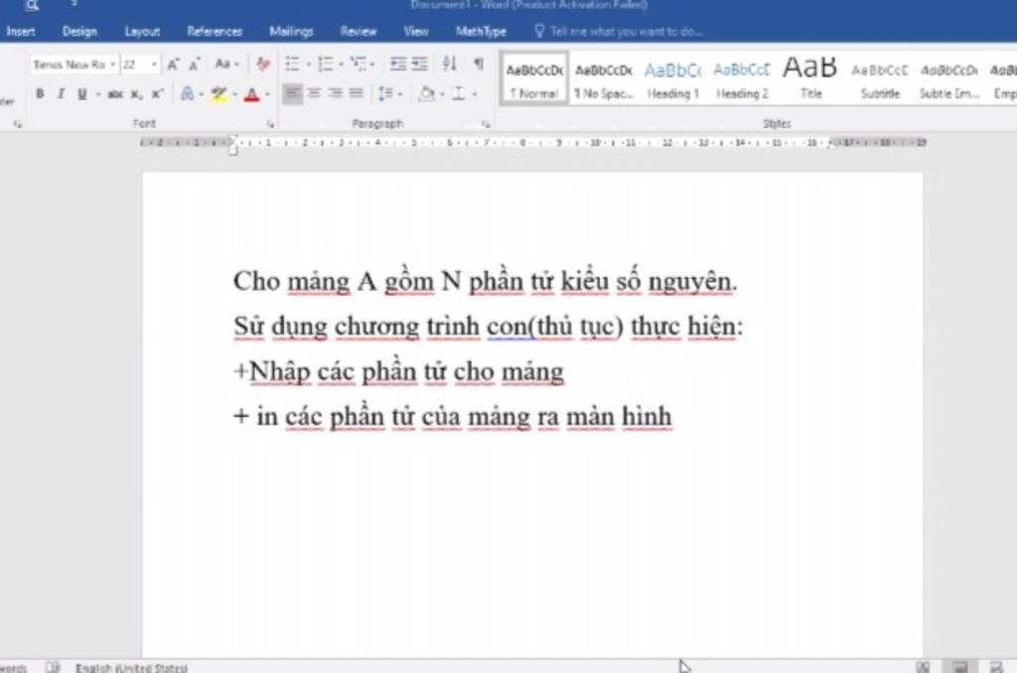Switch to Print Layout view icon
Screen dimensions: 1017x673
[960, 666]
